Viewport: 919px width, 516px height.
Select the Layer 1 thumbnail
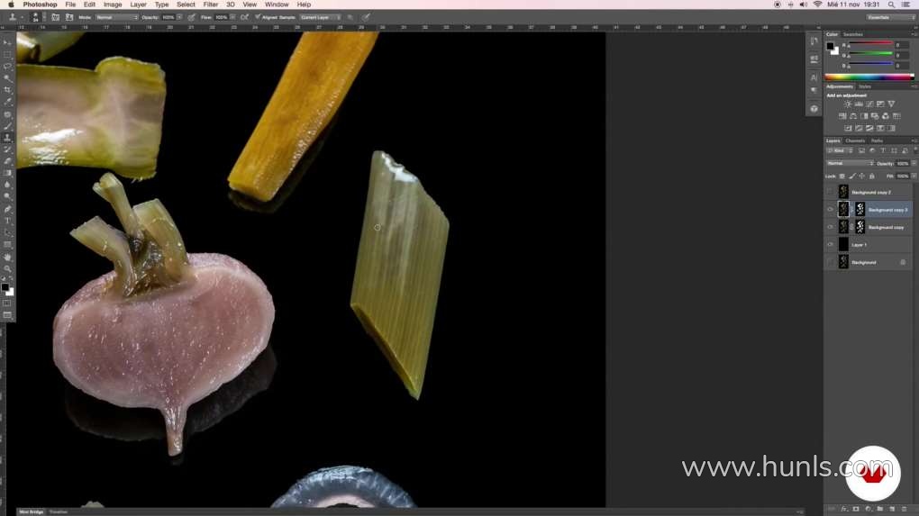tap(843, 244)
